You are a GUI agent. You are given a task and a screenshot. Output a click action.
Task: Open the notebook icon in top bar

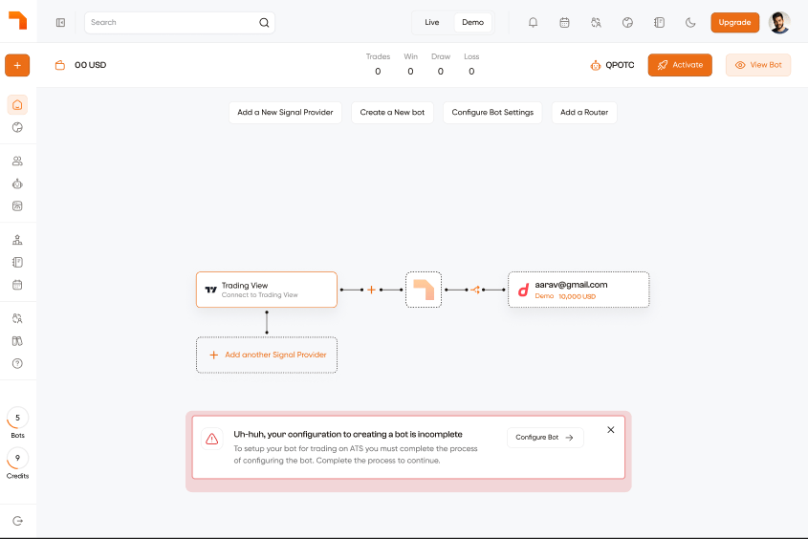pos(659,23)
